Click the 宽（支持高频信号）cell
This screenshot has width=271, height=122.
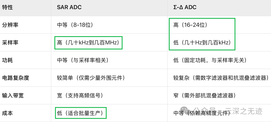(80, 95)
